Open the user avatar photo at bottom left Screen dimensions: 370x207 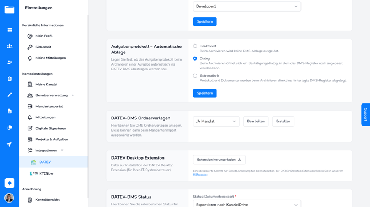[x=9, y=198]
